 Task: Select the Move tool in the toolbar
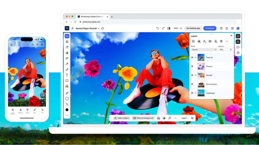point(67,36)
